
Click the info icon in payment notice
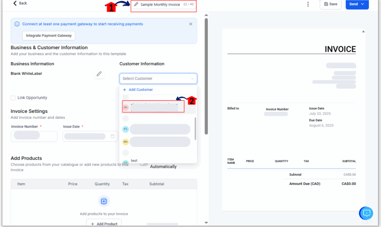(17, 24)
